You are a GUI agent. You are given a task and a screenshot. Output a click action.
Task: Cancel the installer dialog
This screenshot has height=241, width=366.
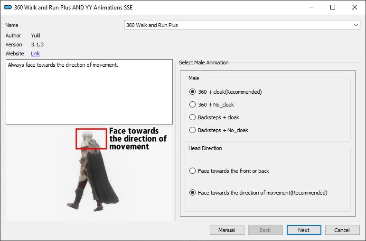[x=342, y=230]
